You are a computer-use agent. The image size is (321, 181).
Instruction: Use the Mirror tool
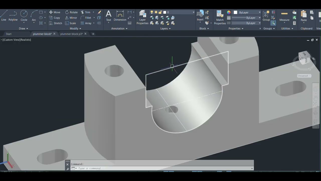pos(71,18)
